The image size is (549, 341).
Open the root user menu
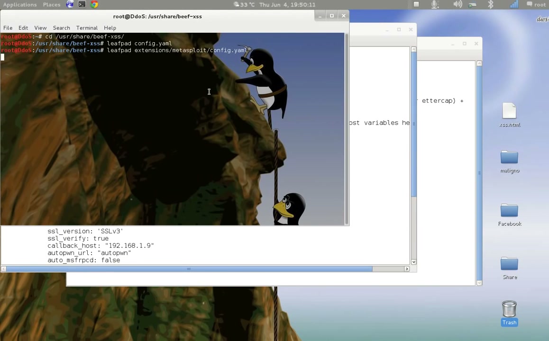[x=536, y=5]
